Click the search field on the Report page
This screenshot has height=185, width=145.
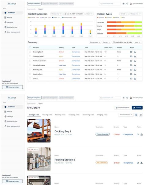110,4
